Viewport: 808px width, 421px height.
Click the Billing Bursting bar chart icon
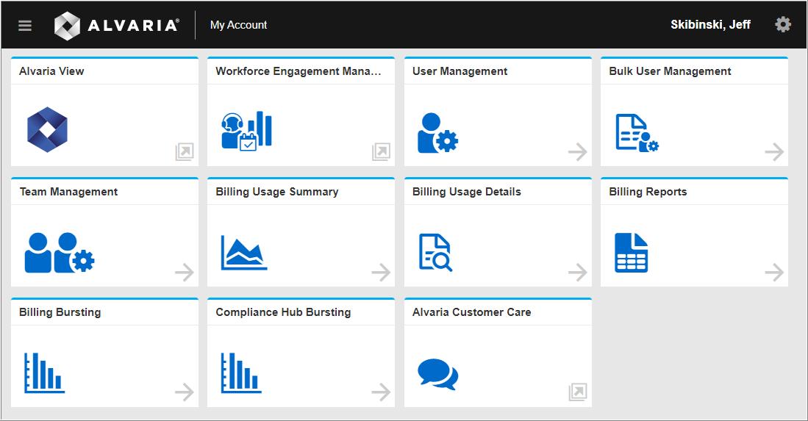44,373
